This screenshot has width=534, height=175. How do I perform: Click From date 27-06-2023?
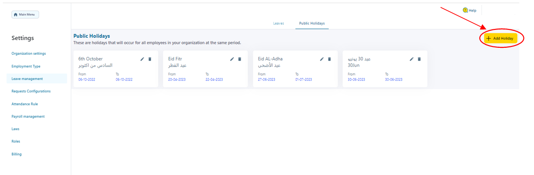267,79
